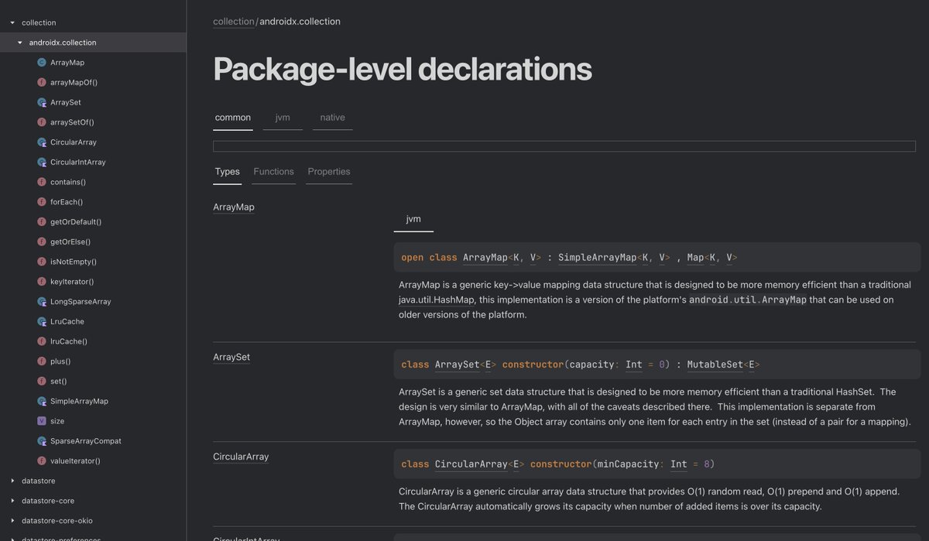
Task: Switch to the common platform tab
Action: [233, 118]
